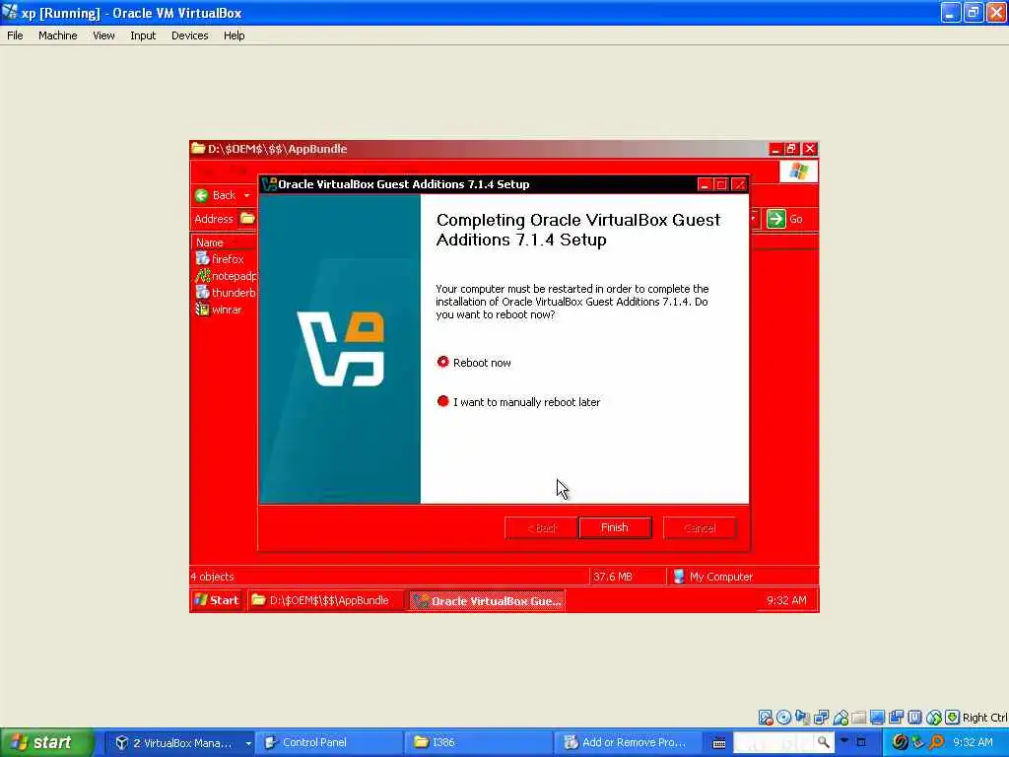Click the guest Explorer Back arrow icon
This screenshot has width=1009, height=757.
(x=201, y=195)
